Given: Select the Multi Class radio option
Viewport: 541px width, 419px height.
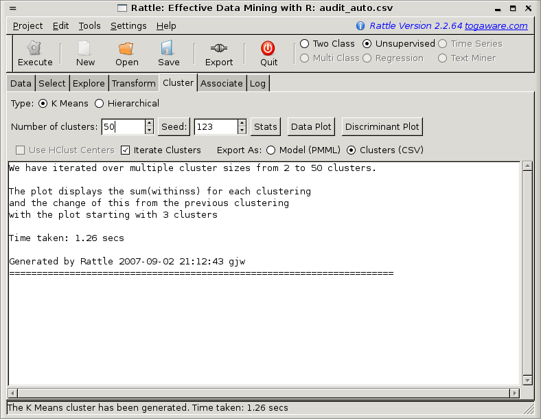Looking at the screenshot, I should click(304, 58).
